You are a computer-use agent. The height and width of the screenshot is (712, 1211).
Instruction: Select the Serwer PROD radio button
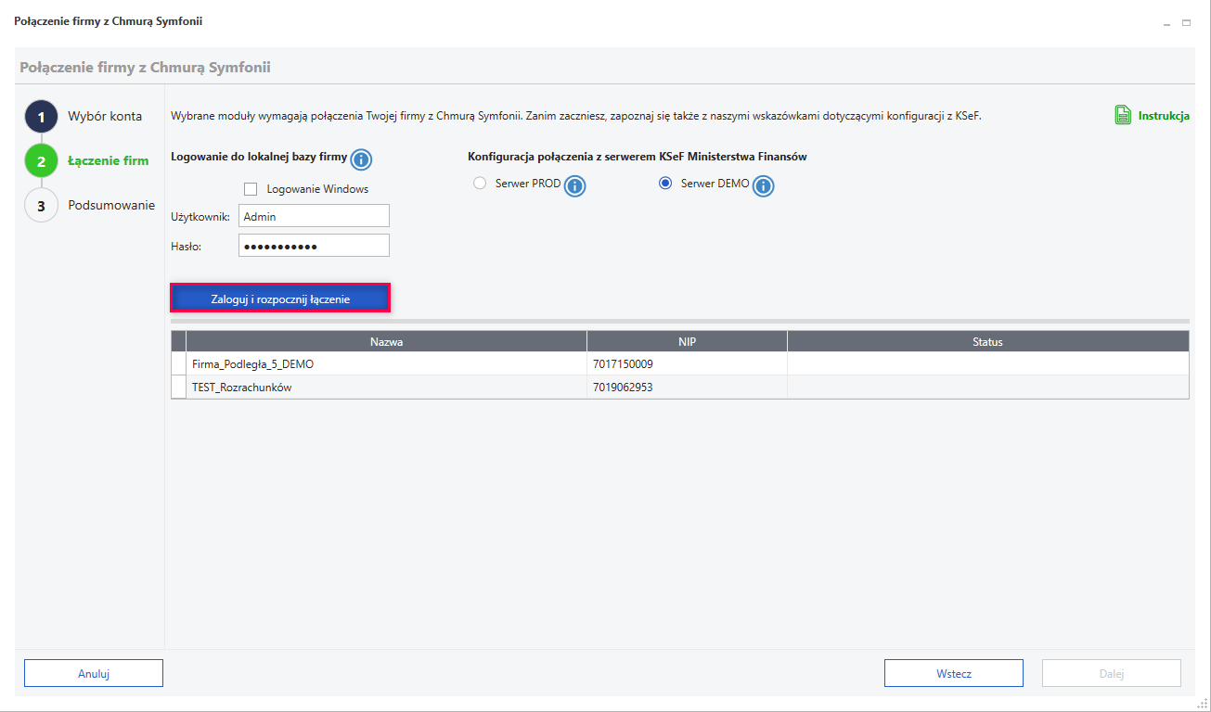click(480, 184)
